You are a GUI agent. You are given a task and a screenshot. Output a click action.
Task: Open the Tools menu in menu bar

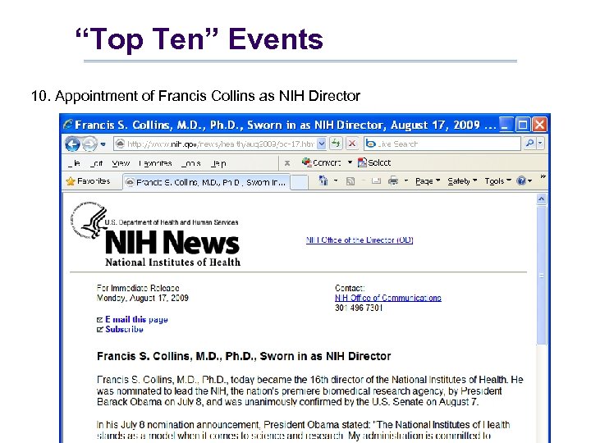pyautogui.click(x=190, y=163)
